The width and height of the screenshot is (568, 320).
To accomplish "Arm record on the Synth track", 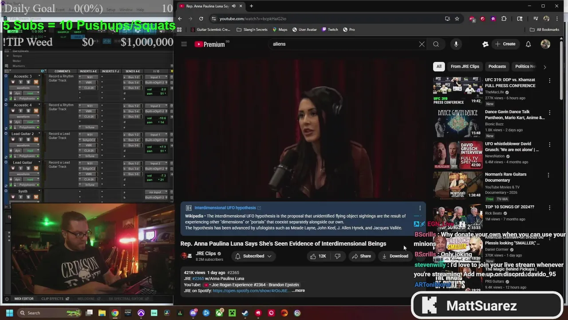I will [x=13, y=197].
